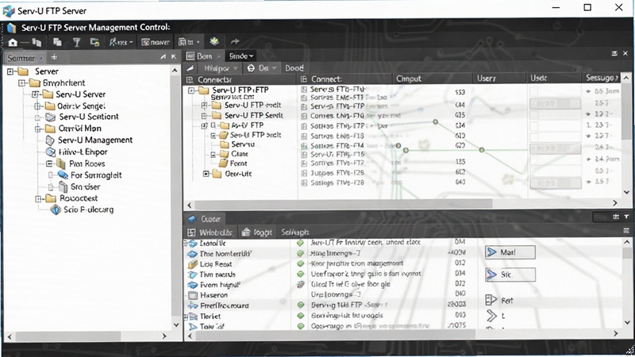Click the pencil edit icon above Connectar
The image size is (635, 357).
tap(190, 68)
